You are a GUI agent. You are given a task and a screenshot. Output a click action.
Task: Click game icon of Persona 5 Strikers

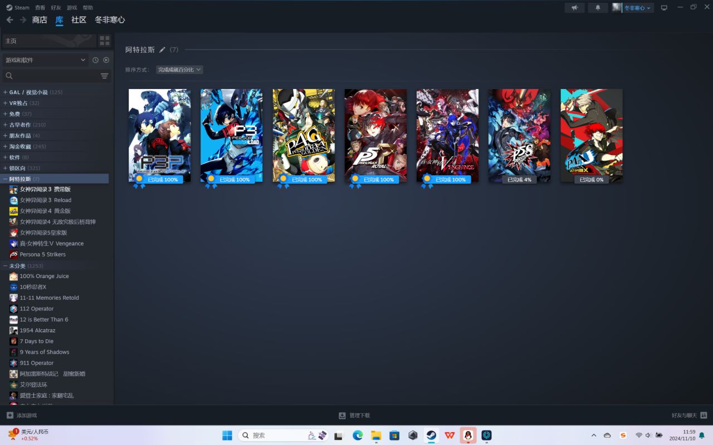click(x=13, y=254)
